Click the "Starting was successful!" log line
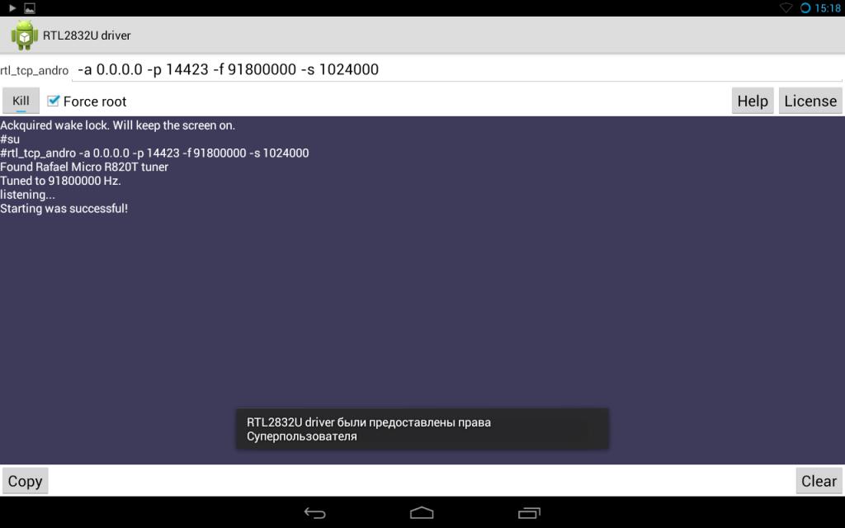Screen dimensions: 845x528 click(x=64, y=209)
